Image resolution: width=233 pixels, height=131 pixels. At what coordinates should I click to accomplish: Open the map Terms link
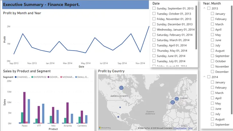(x=190, y=128)
